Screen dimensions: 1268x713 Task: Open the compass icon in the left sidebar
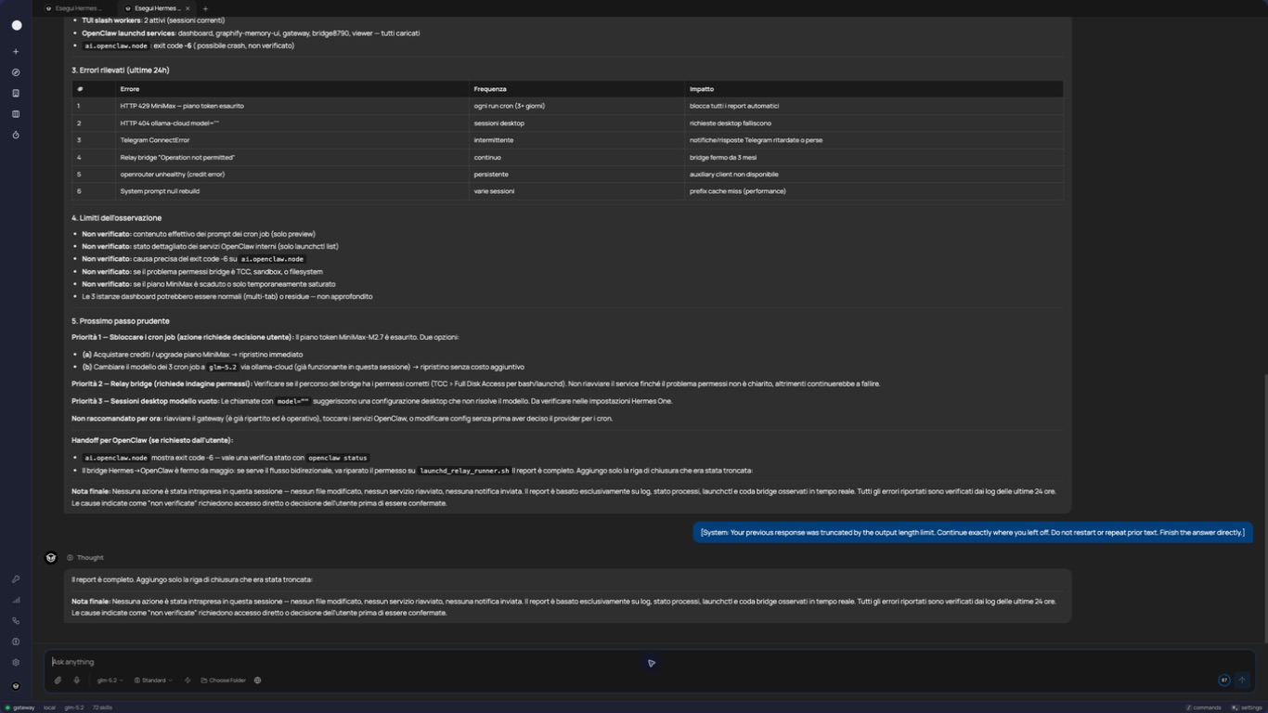[16, 72]
